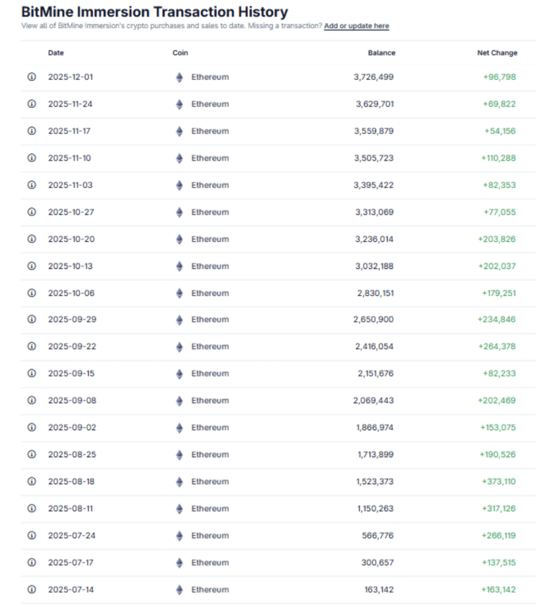Open details via info icon for 2025-10-20

coord(31,239)
